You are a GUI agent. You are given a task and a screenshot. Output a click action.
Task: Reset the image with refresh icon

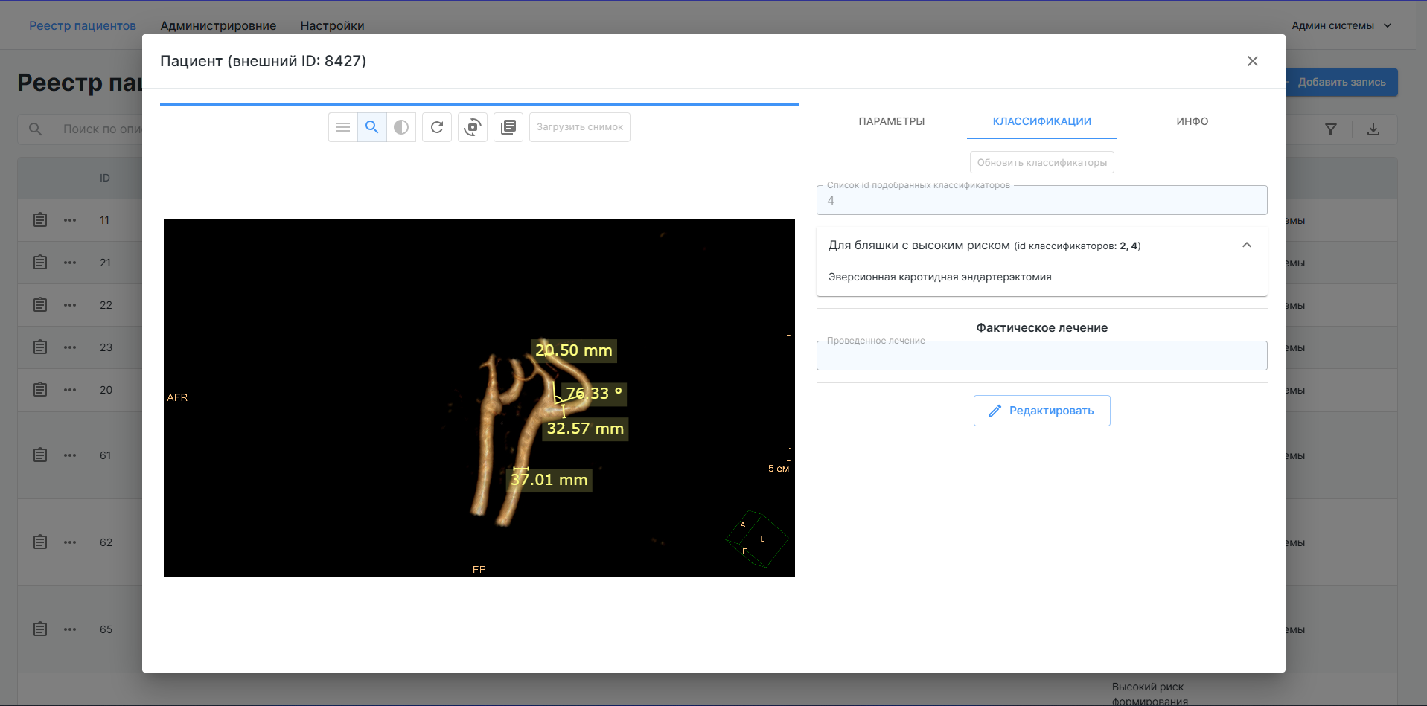(437, 127)
